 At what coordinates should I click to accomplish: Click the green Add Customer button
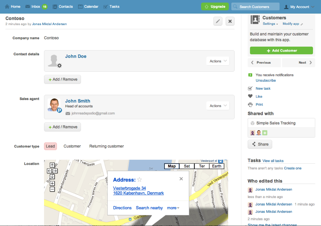click(x=281, y=51)
